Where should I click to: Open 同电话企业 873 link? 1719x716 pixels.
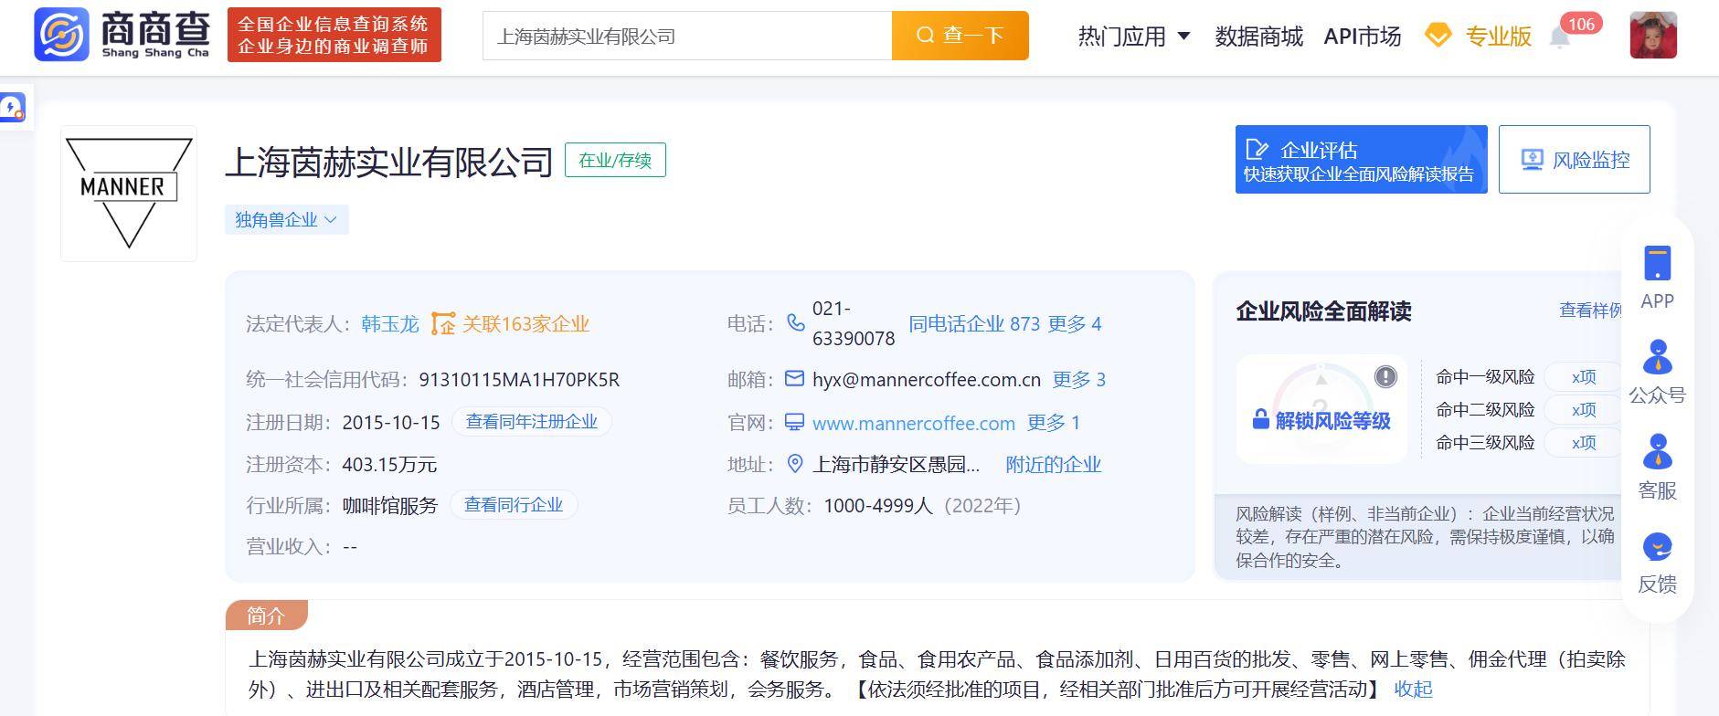pyautogui.click(x=974, y=323)
